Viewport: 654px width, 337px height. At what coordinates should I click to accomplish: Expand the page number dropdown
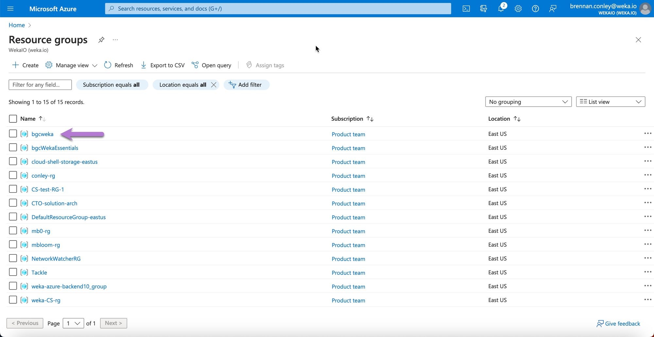point(73,323)
